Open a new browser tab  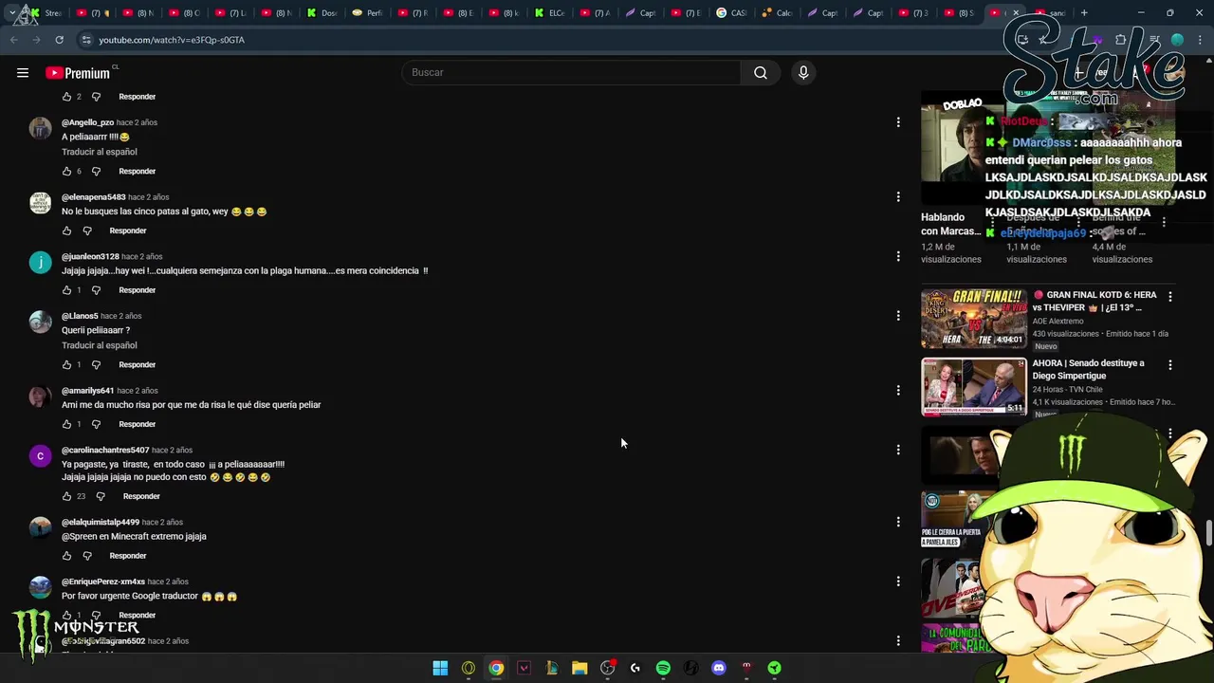tap(1084, 12)
